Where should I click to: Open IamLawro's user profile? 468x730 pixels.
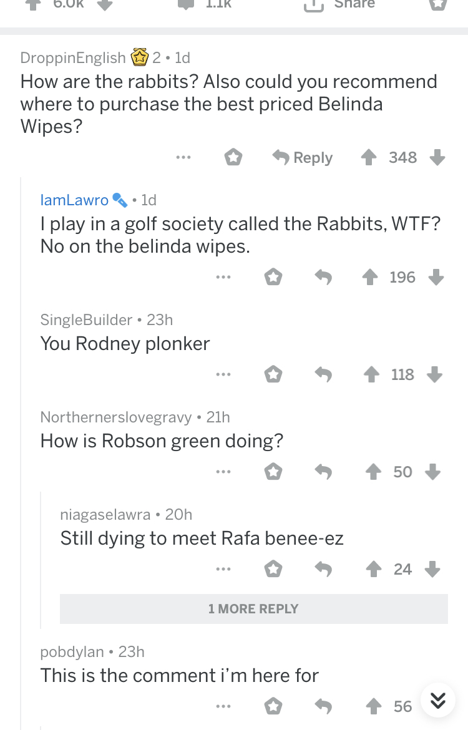[74, 200]
